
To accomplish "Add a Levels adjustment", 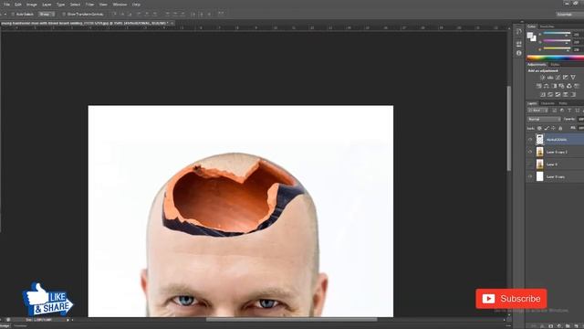I will point(550,77).
